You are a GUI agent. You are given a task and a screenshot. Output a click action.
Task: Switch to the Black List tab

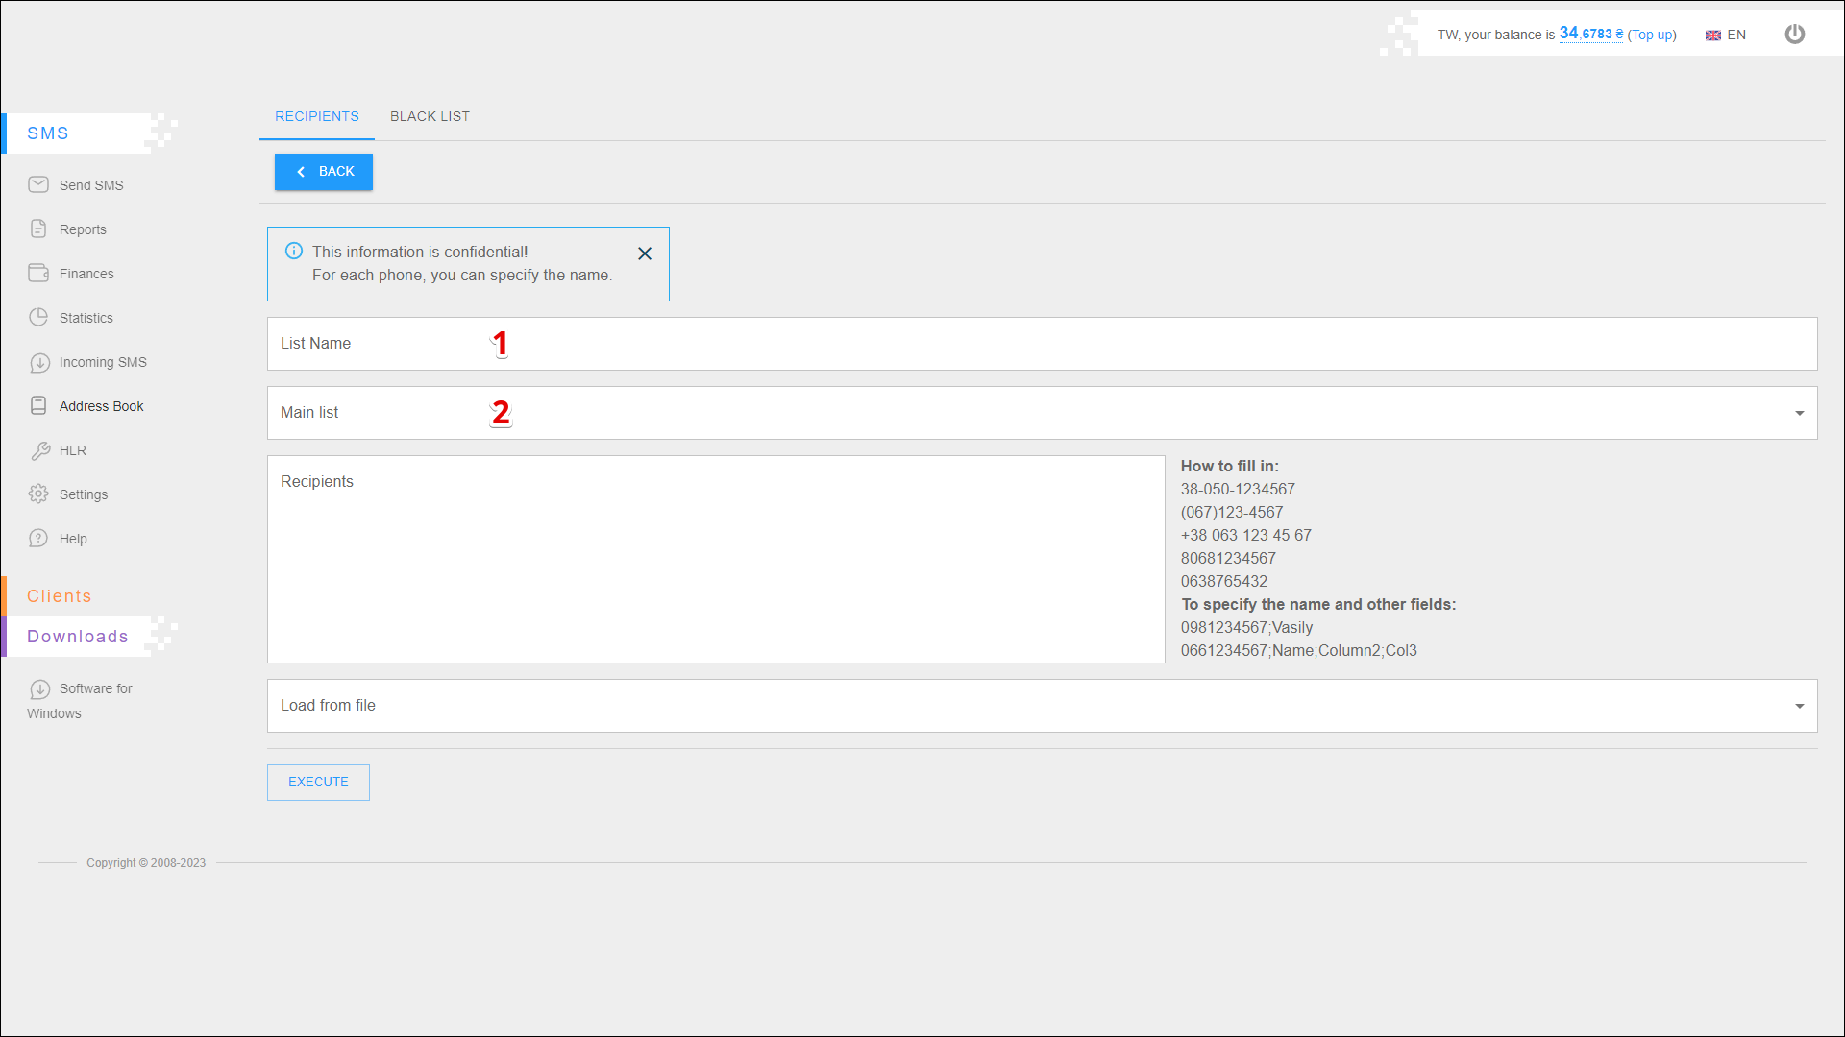click(x=430, y=116)
